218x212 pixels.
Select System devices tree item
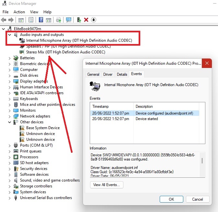coord(33,192)
